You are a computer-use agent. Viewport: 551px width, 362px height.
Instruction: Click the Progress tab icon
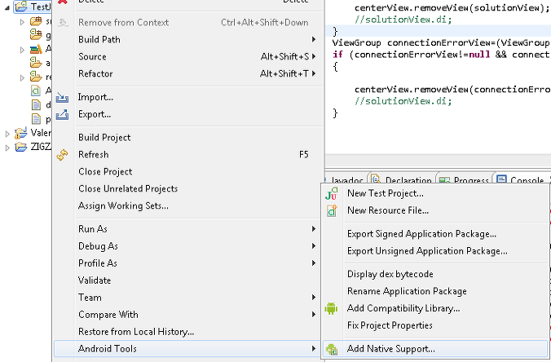click(x=444, y=180)
